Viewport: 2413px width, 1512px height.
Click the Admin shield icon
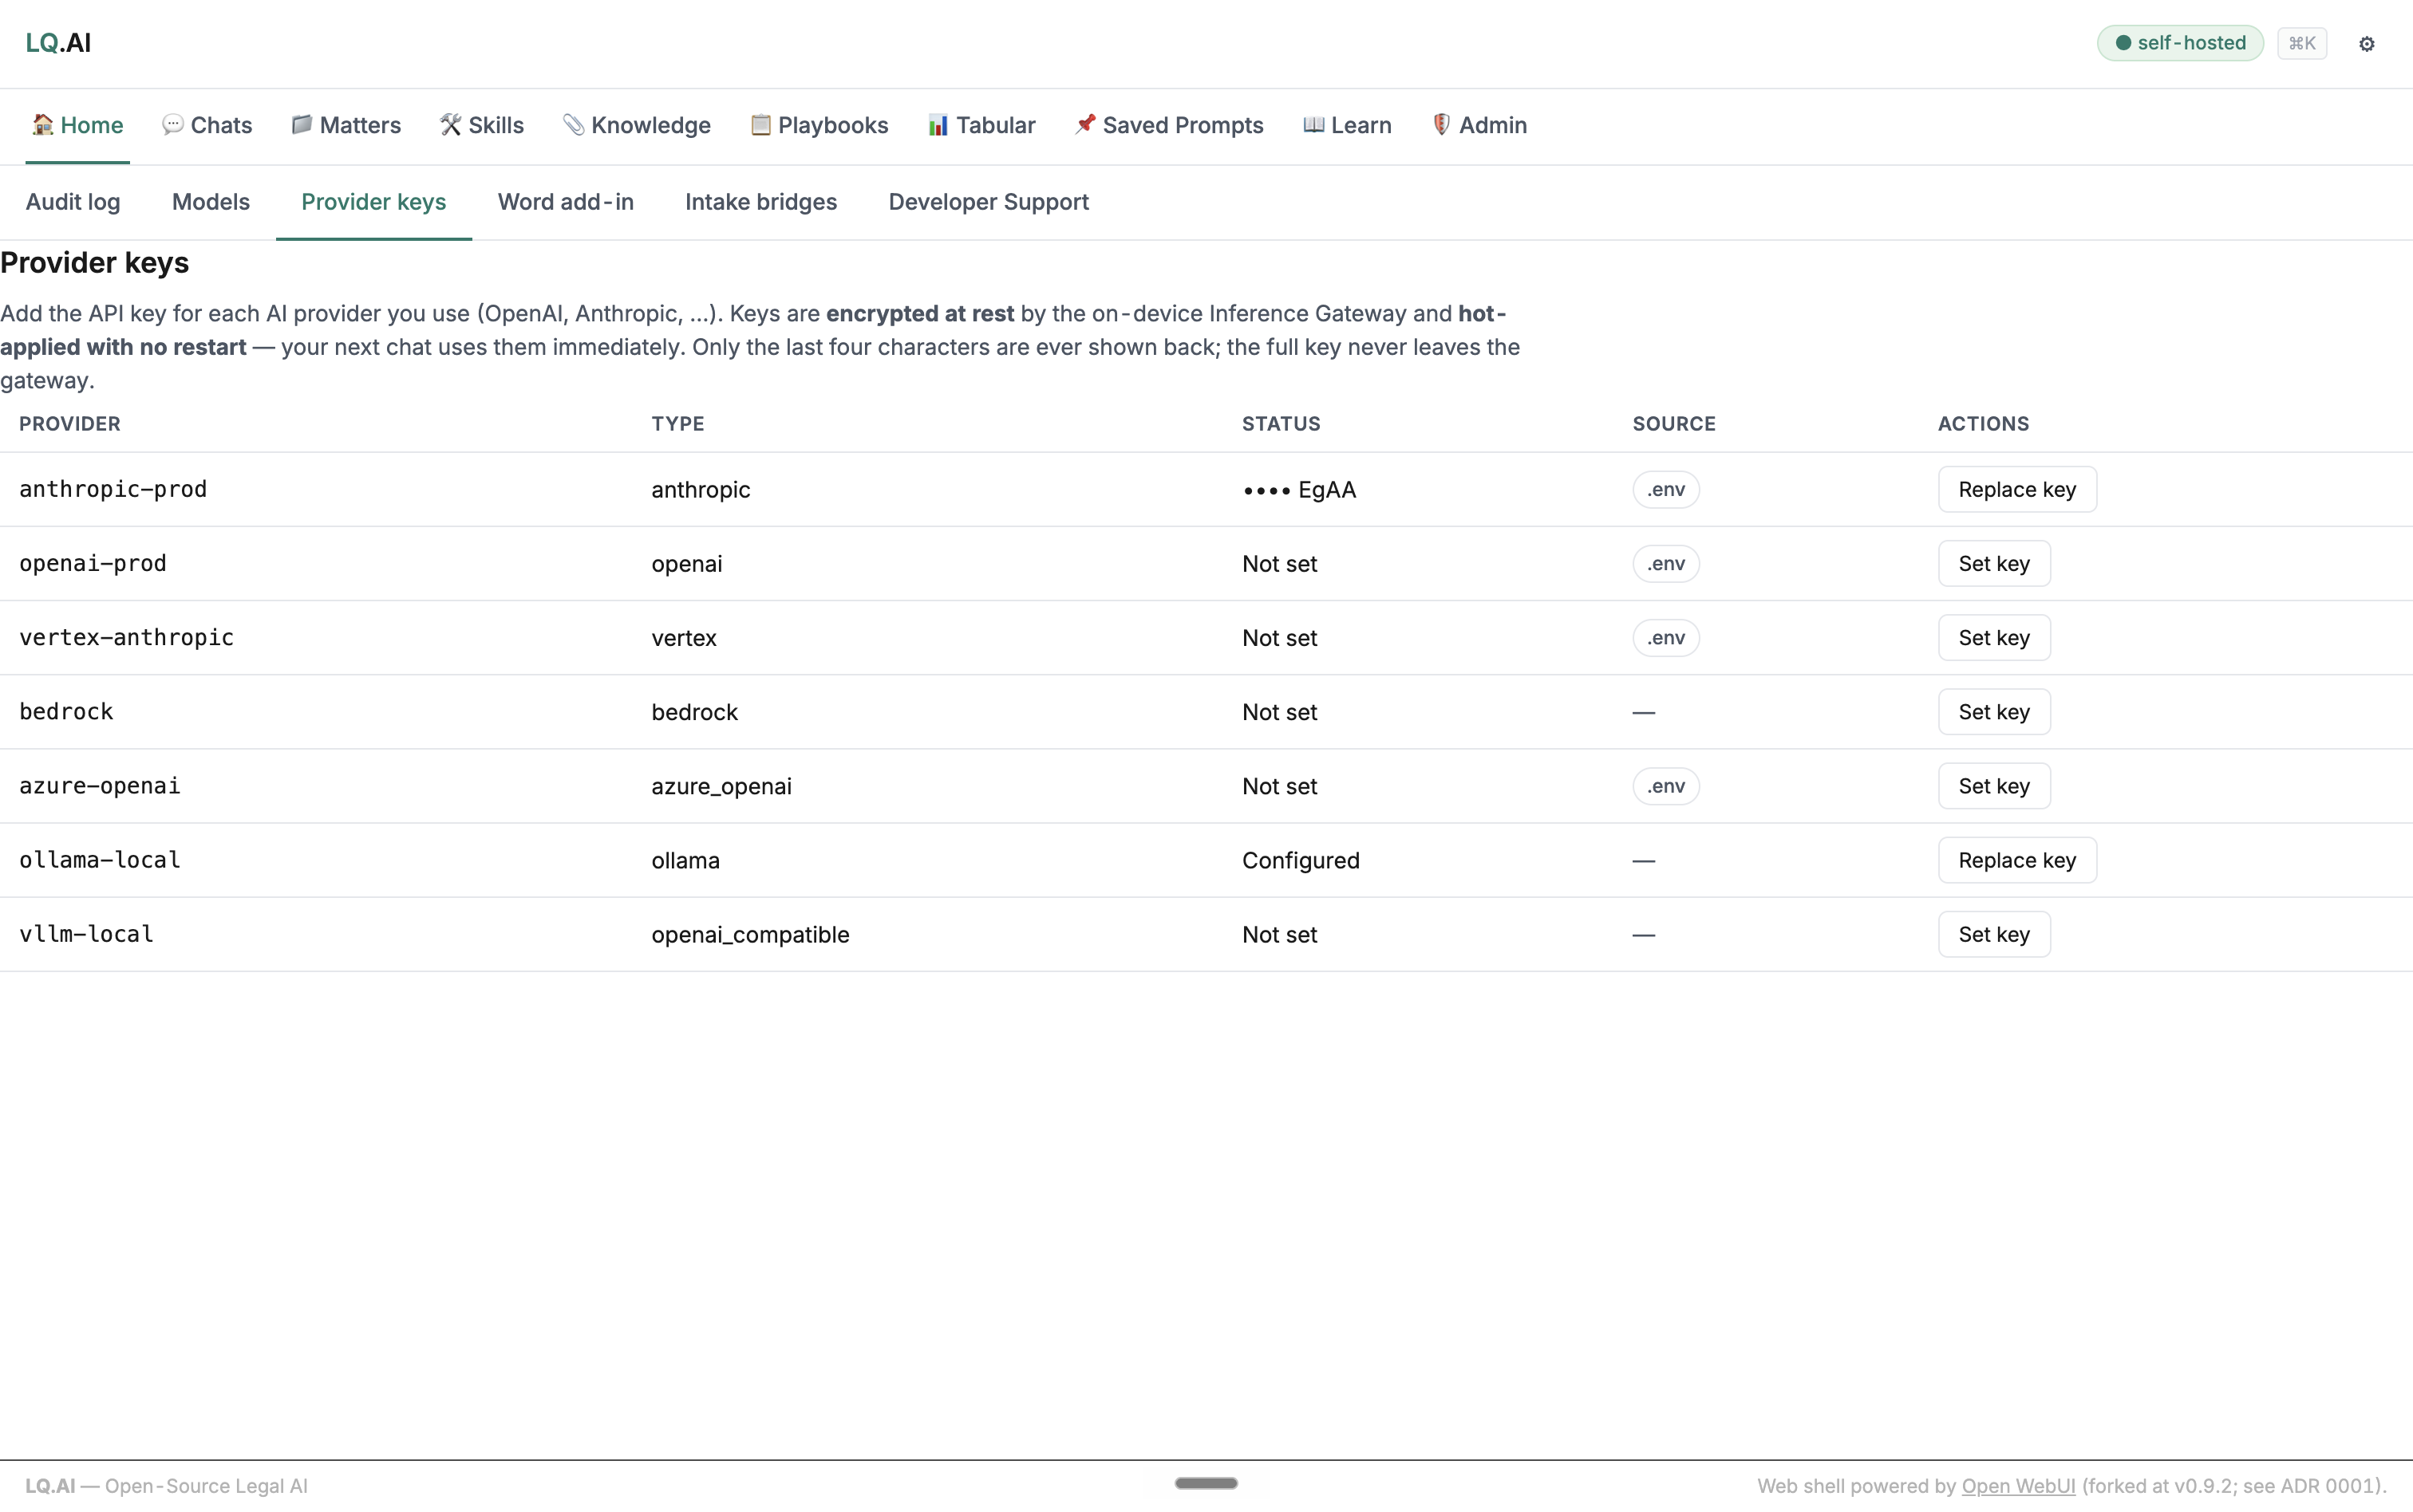pyautogui.click(x=1440, y=124)
